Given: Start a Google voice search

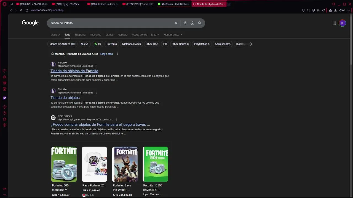Looking at the screenshot, I should coord(185,23).
